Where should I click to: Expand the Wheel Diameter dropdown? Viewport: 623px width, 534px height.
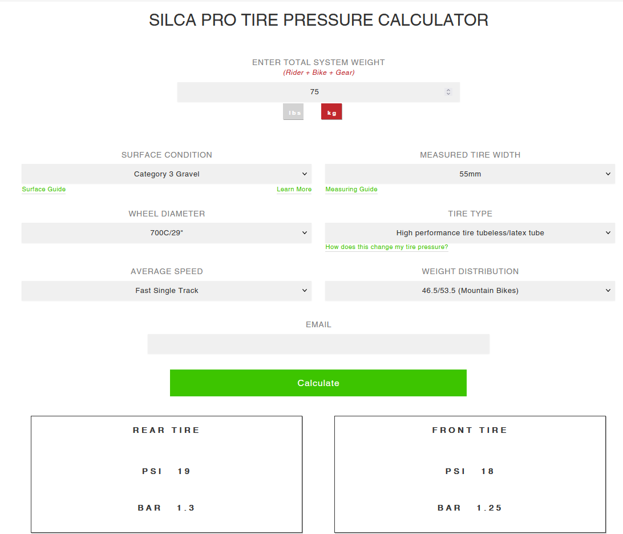pos(167,233)
